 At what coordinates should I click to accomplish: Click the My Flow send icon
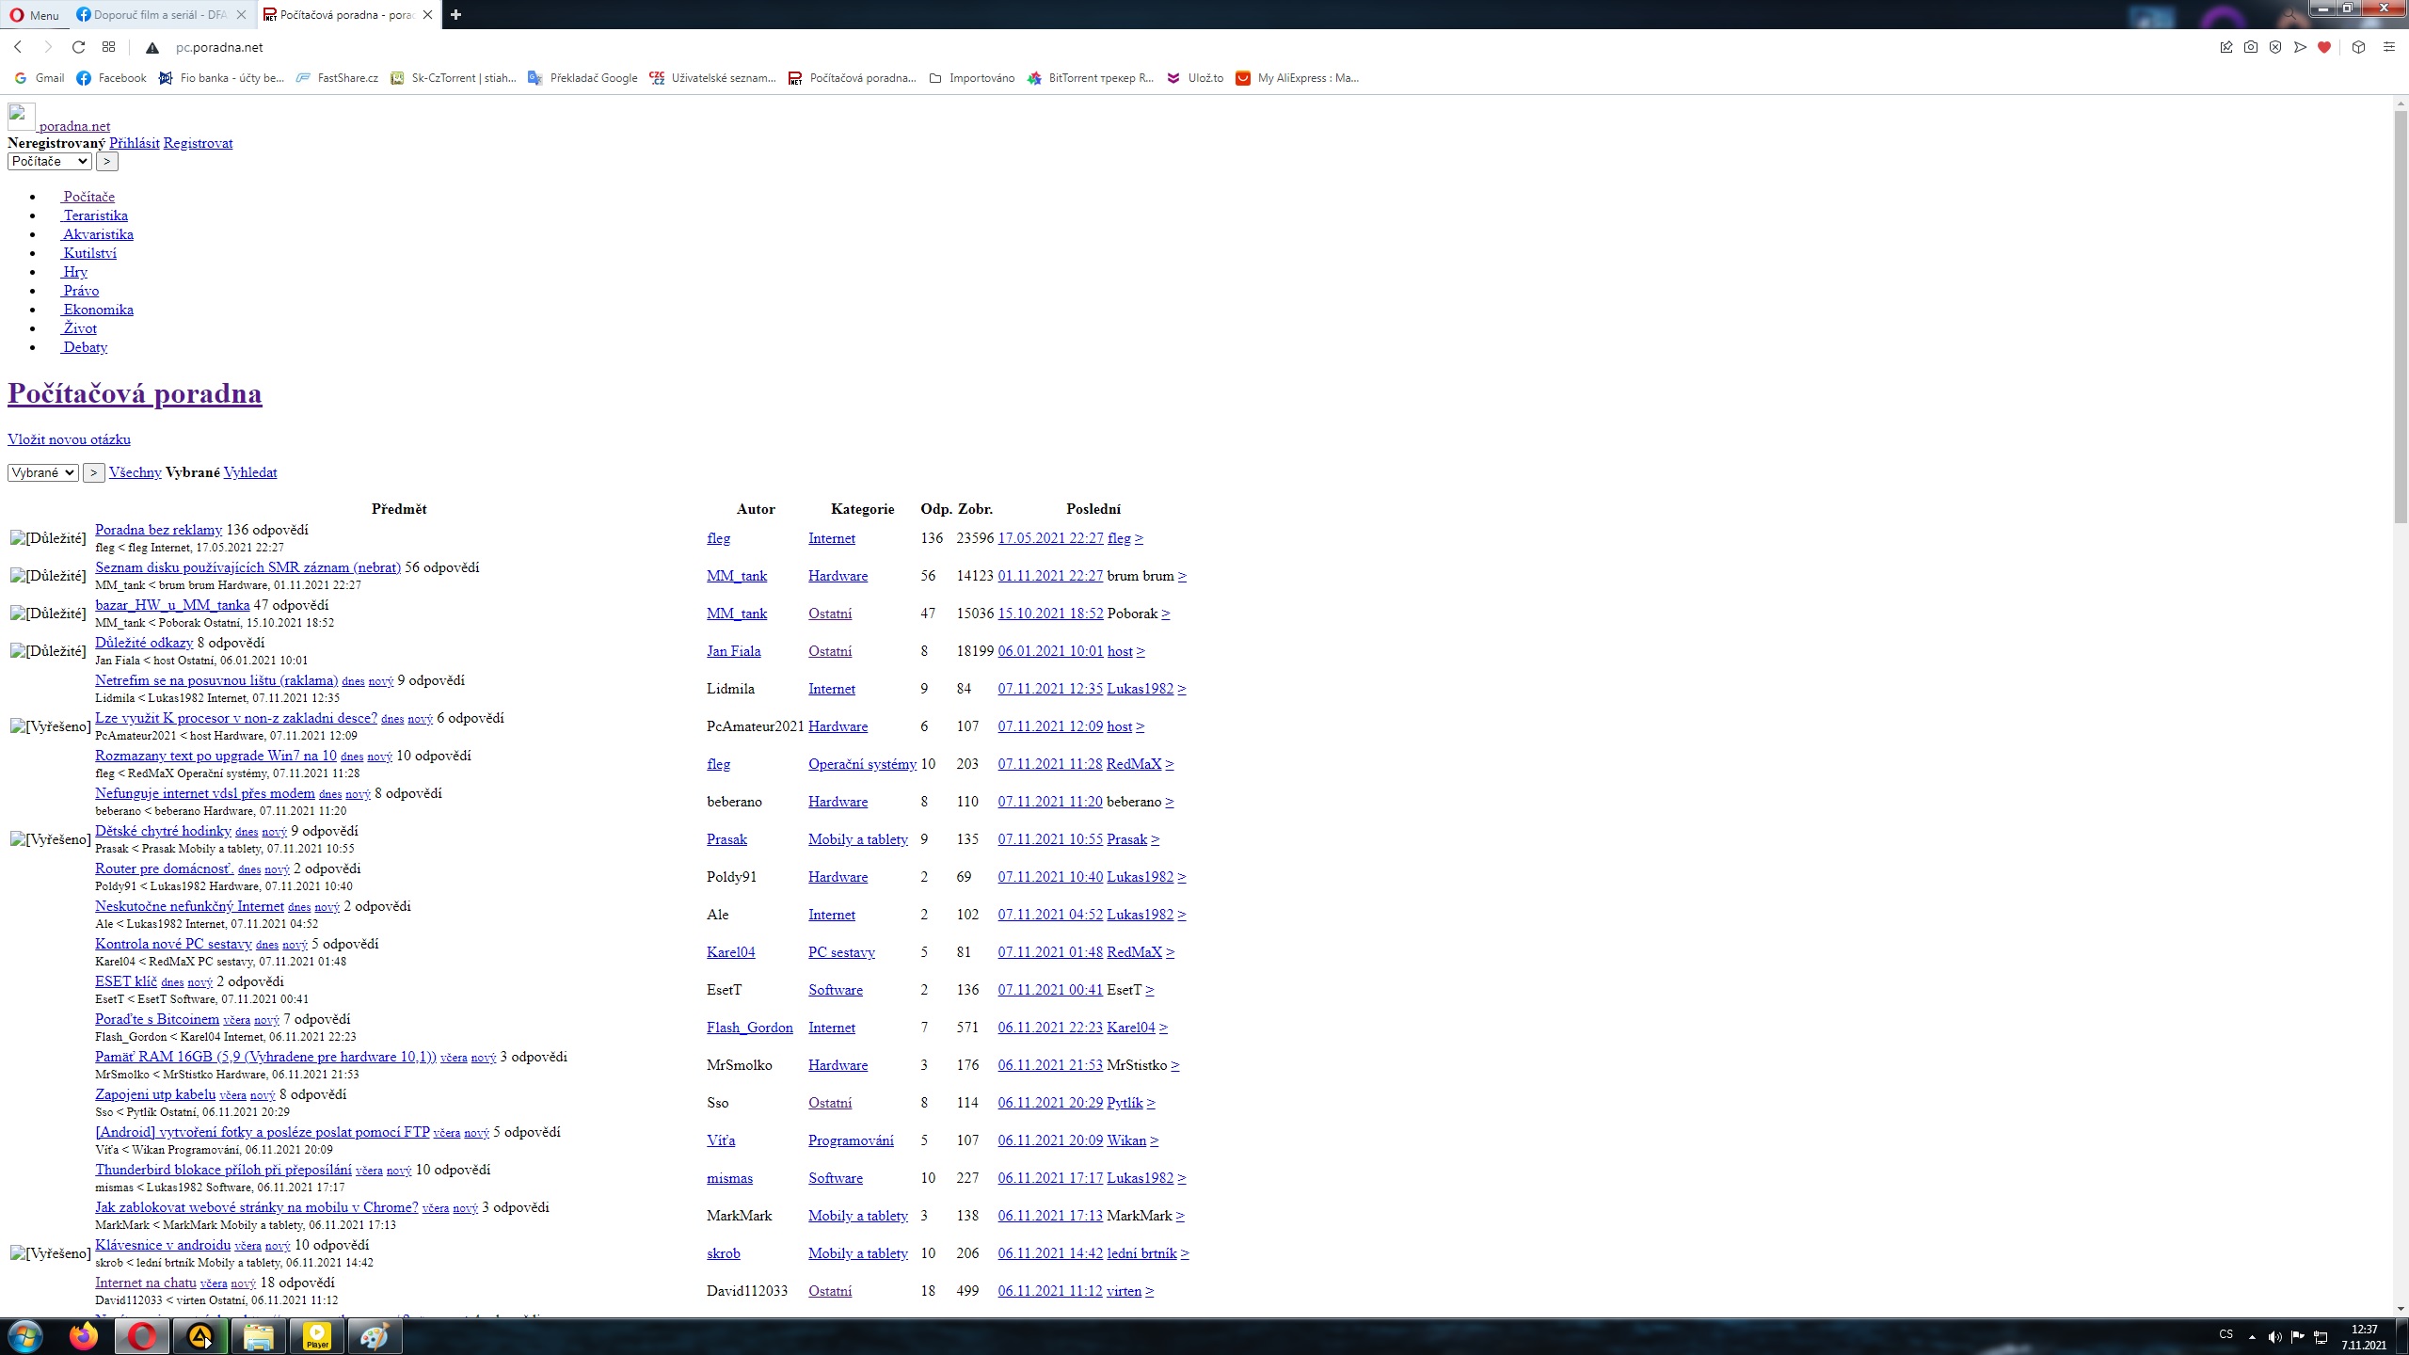click(x=2300, y=47)
